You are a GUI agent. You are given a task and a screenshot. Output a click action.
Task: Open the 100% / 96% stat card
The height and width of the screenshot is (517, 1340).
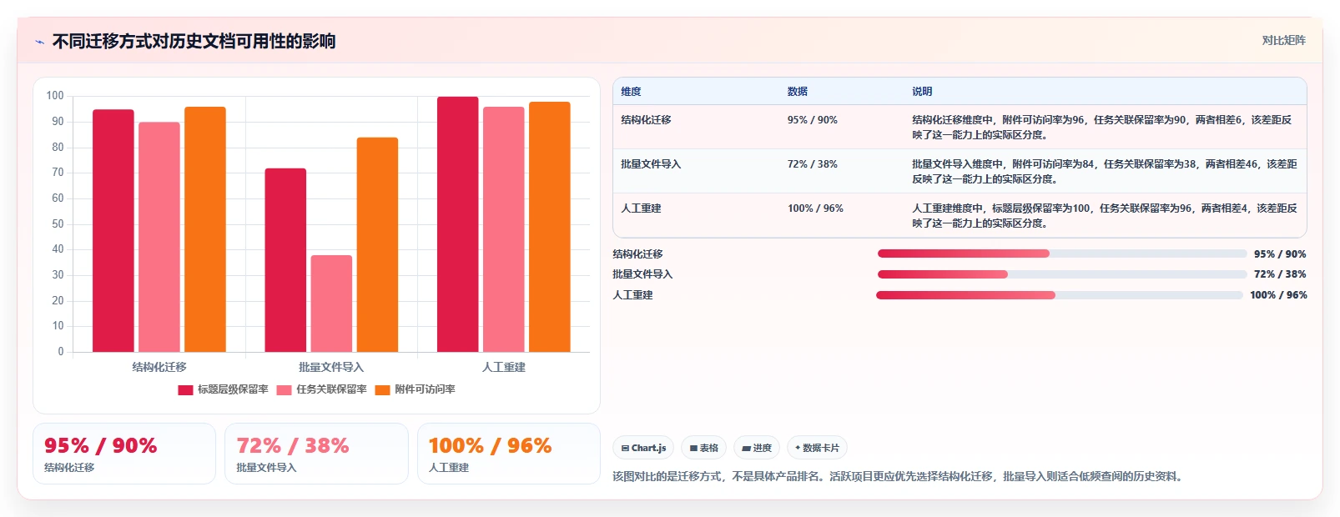[509, 454]
